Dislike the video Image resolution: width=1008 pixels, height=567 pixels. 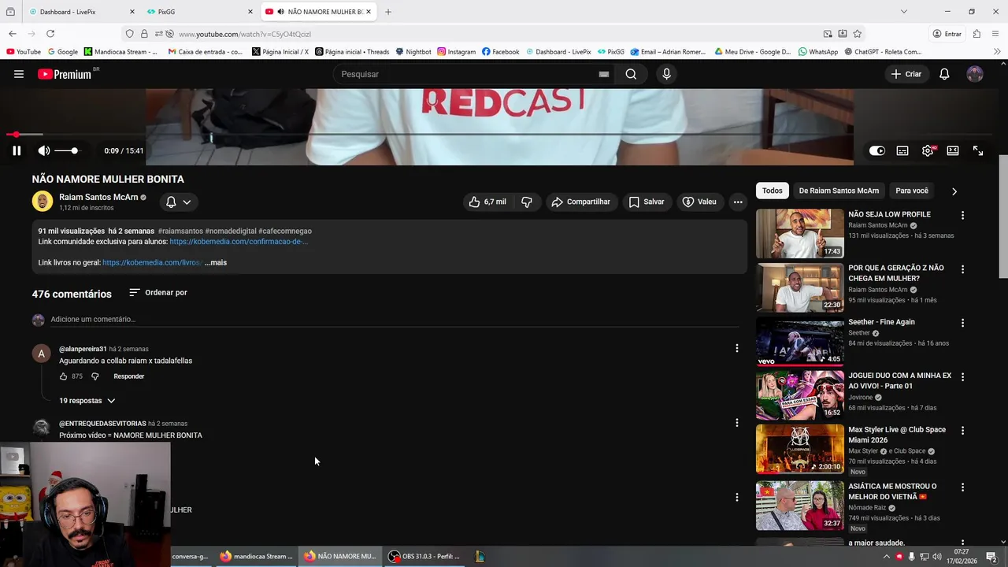coord(527,202)
